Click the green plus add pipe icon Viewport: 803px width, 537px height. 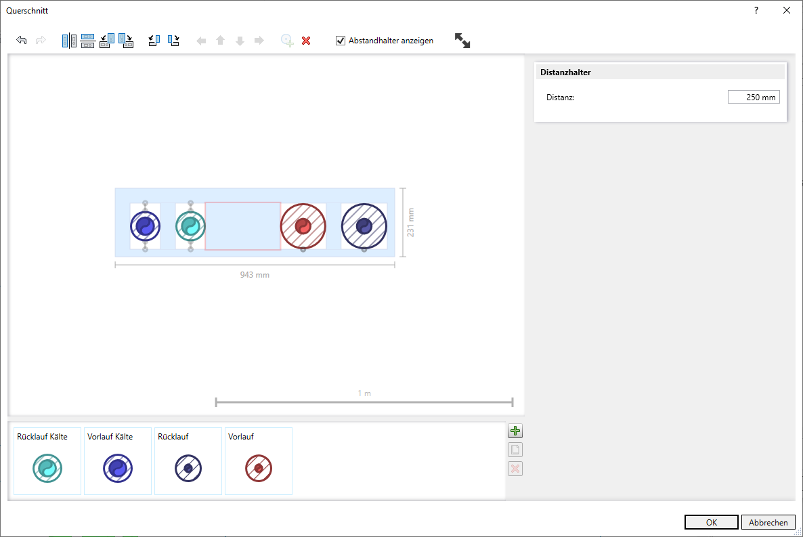click(x=515, y=431)
